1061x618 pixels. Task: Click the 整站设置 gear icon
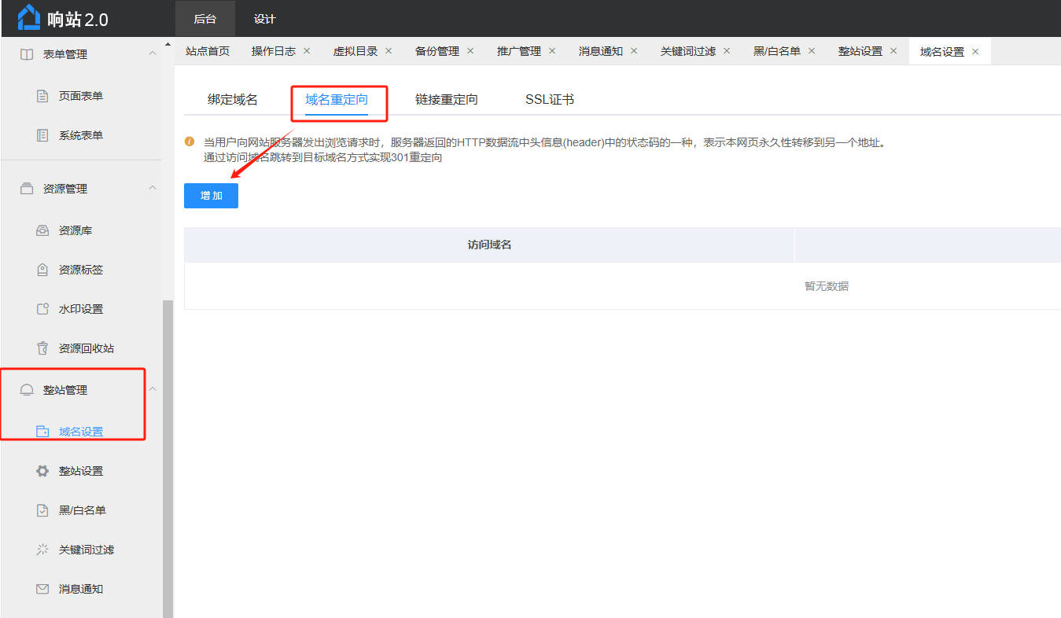(43, 471)
